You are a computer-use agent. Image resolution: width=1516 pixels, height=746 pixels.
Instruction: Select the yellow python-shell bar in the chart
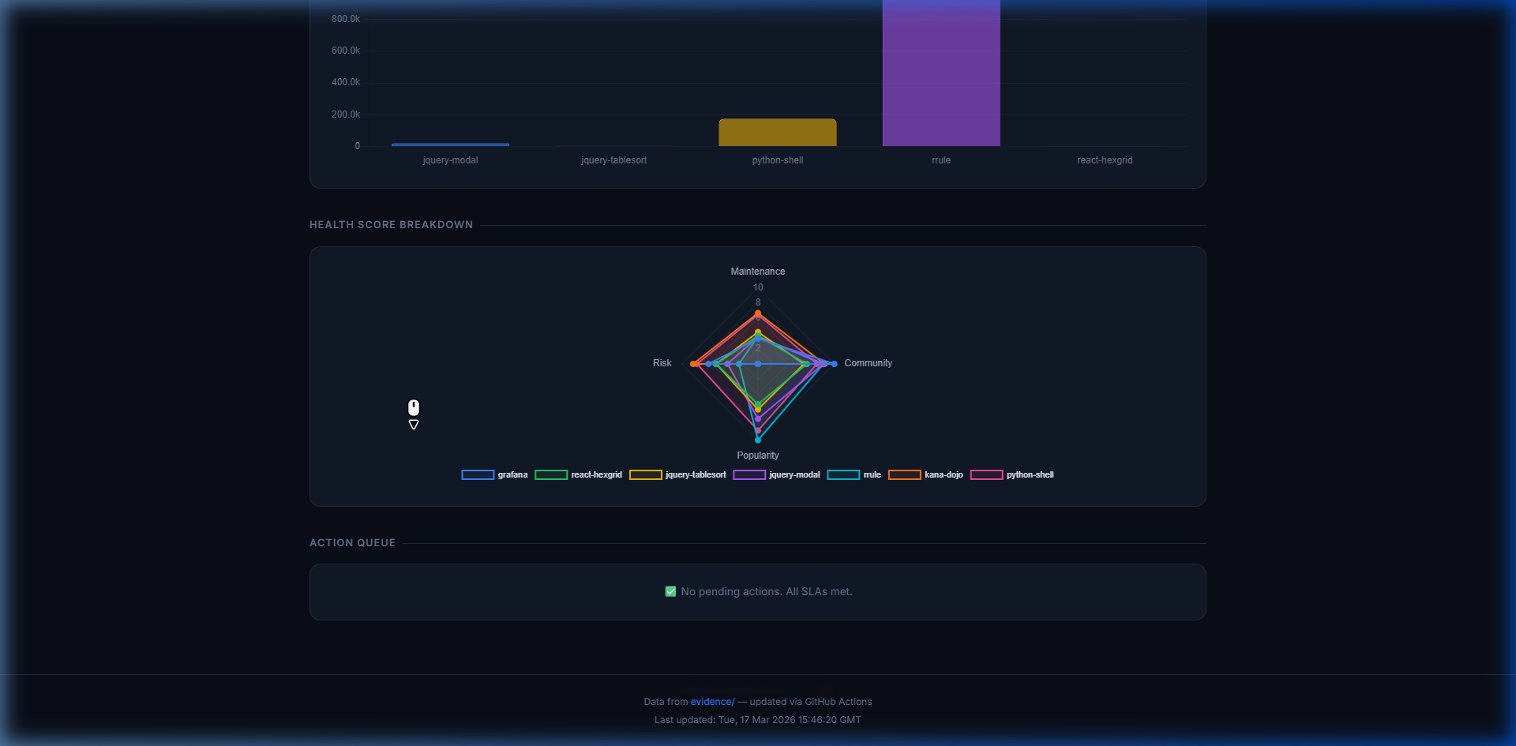[777, 132]
